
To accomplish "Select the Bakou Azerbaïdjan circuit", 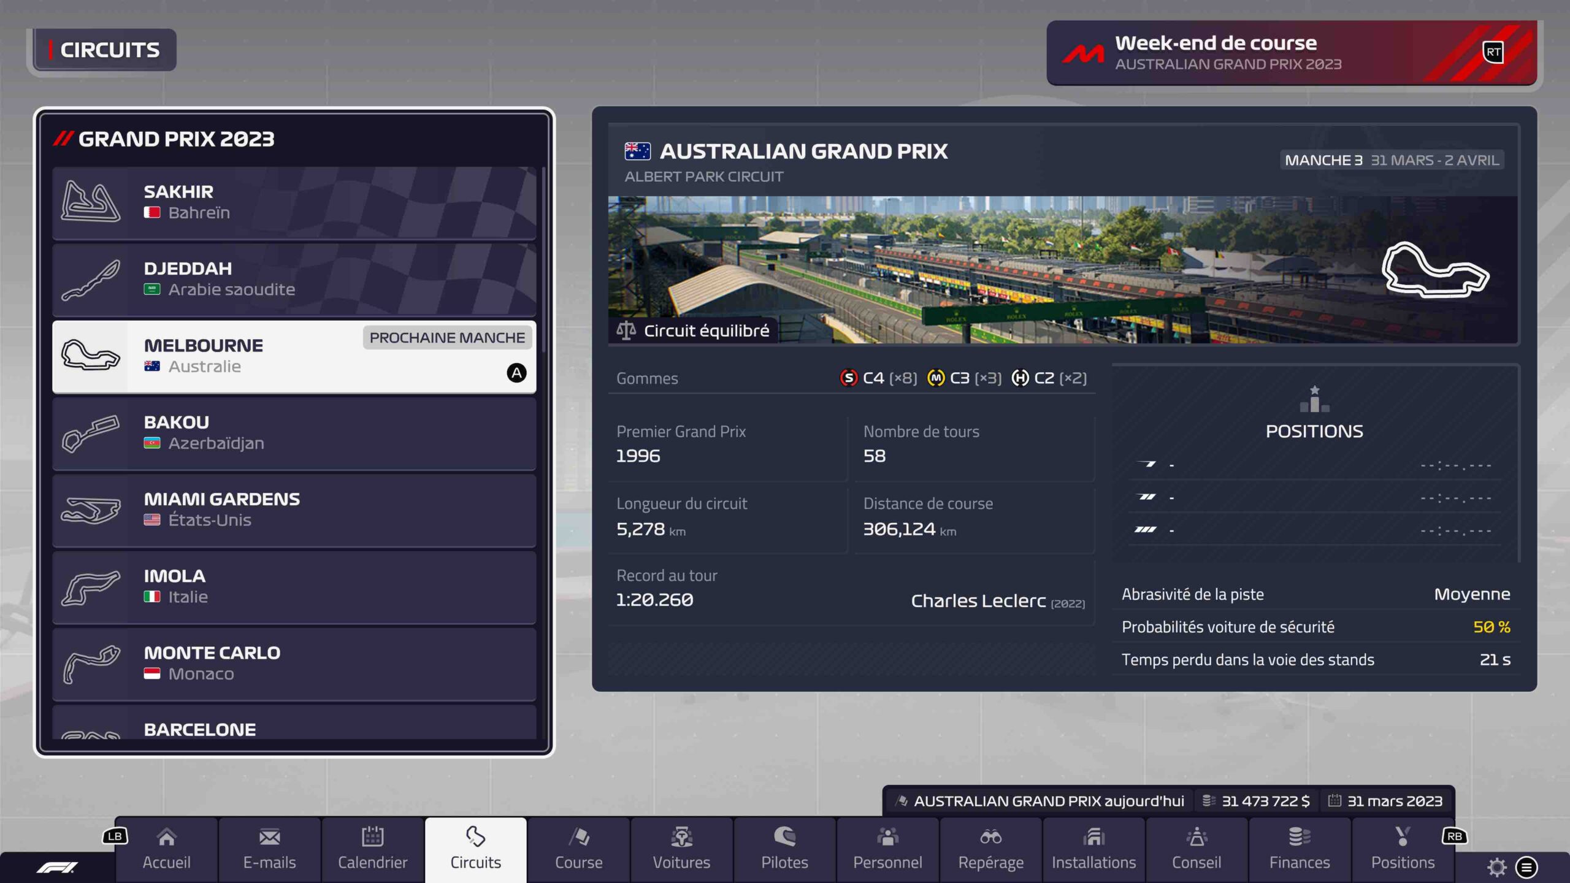I will pyautogui.click(x=294, y=434).
